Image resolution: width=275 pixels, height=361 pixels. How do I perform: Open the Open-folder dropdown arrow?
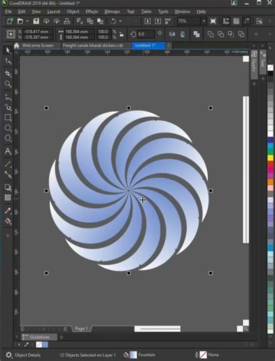click(x=27, y=22)
